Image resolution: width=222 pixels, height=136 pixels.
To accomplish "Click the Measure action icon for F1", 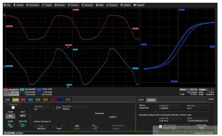I will [x=42, y=127].
